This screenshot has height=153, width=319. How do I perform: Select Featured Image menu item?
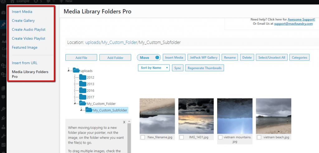25,47
